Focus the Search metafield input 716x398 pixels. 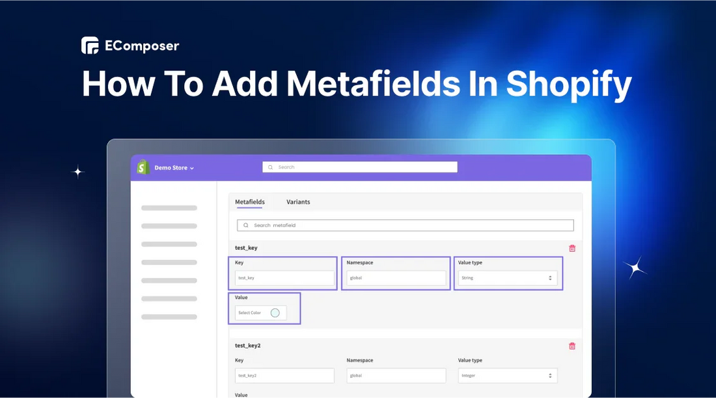pyautogui.click(x=410, y=226)
